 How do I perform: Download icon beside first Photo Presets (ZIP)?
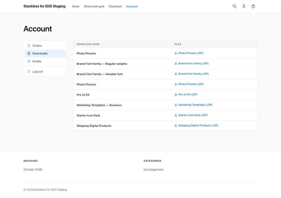coord(176,53)
